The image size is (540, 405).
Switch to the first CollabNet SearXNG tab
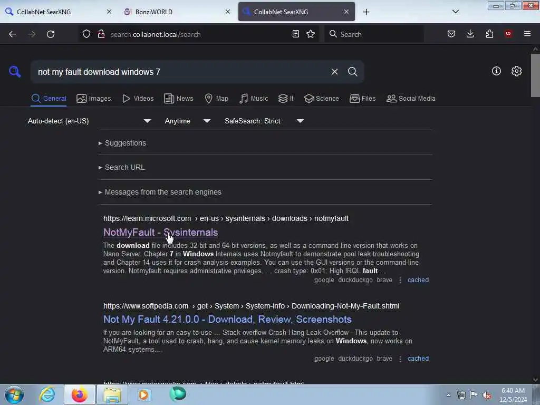click(x=59, y=12)
